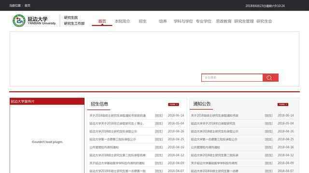Click the 首页 breadcrumb in top bar
This screenshot has width=309, height=173.
(x=28, y=6)
